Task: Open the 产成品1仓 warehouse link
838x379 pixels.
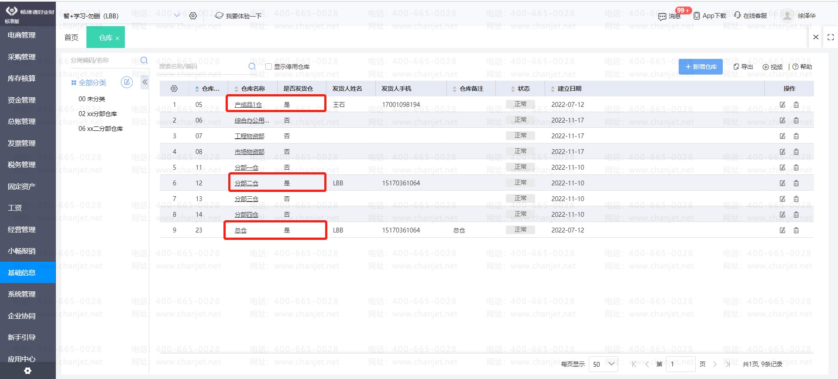Action: click(x=248, y=105)
